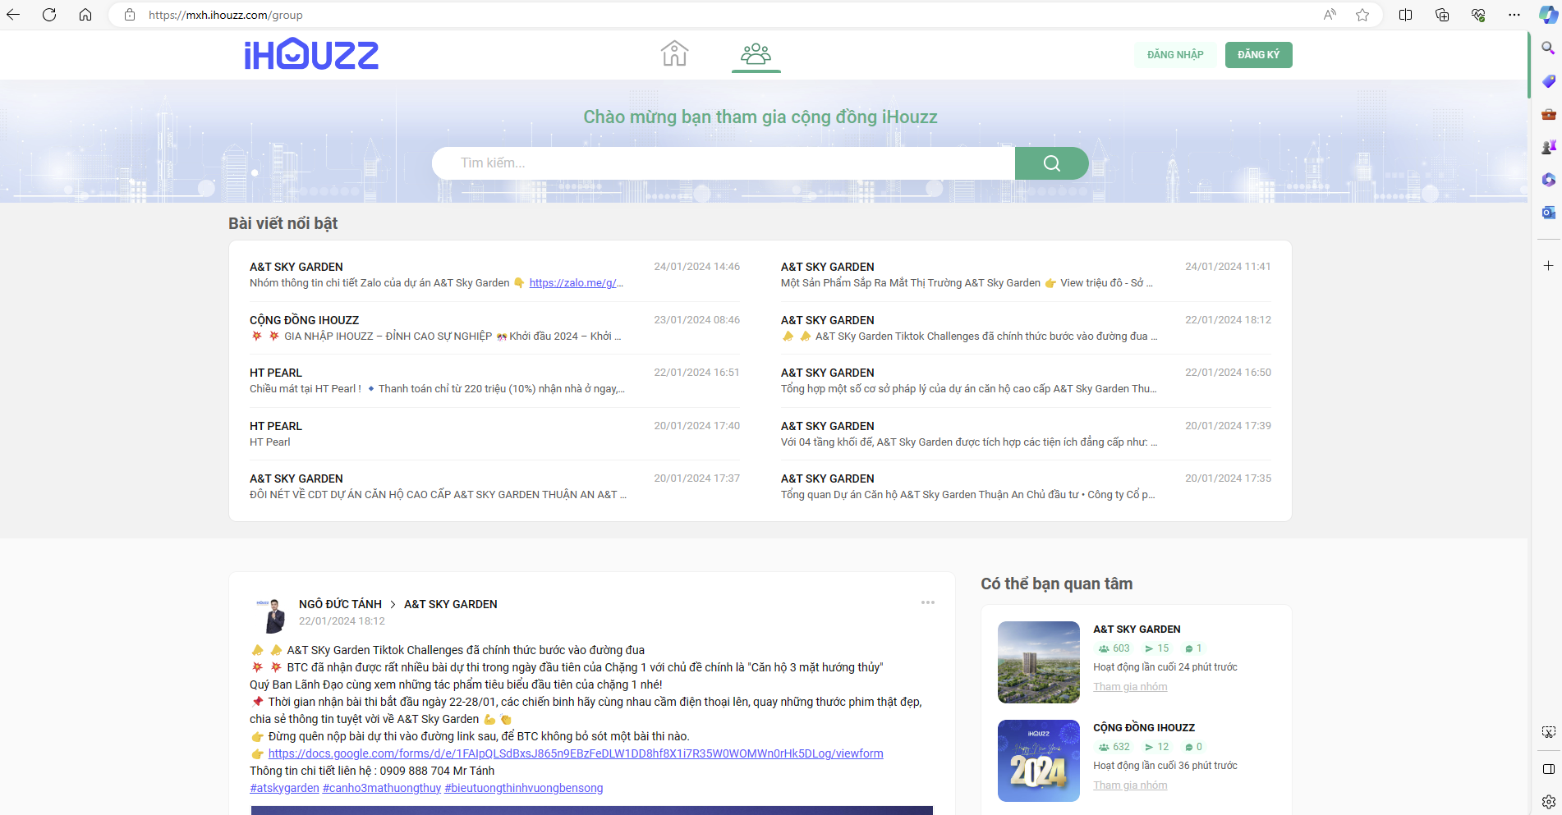Click the green search magnifier button
Viewport: 1562px width, 815px height.
coord(1051,163)
